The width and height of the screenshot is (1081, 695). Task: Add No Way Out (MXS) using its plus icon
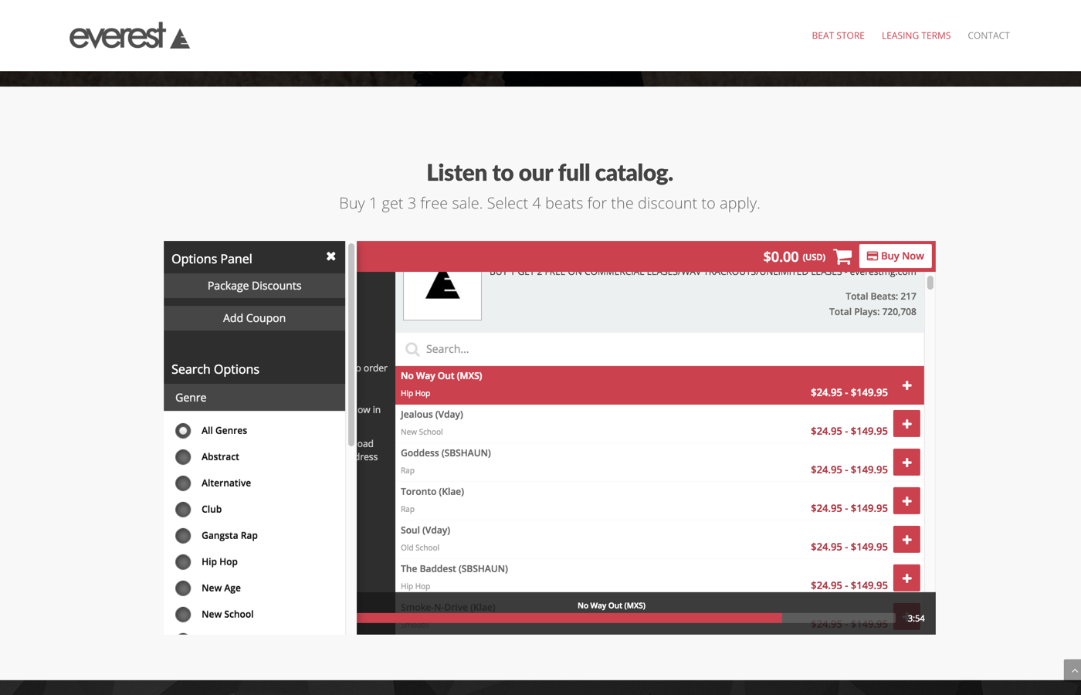pos(906,385)
